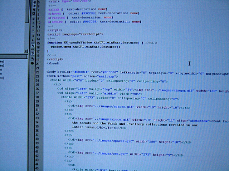Click the toolbar icon beside line 18

point(33,53)
